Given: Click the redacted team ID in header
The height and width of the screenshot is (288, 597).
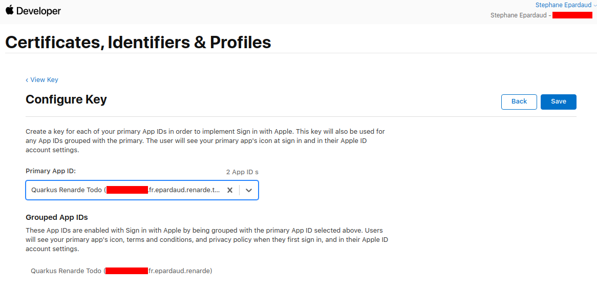Looking at the screenshot, I should click(x=572, y=15).
